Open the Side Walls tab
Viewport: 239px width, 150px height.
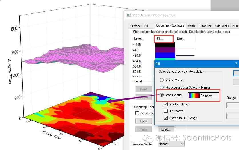[x=222, y=26]
